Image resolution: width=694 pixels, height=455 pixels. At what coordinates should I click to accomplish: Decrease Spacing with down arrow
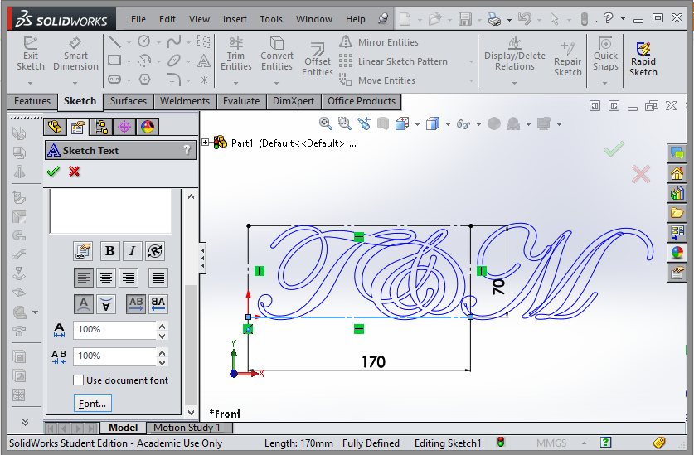[162, 362]
